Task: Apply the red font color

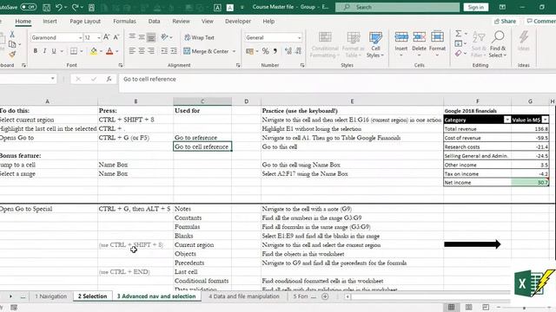Action: click(109, 51)
